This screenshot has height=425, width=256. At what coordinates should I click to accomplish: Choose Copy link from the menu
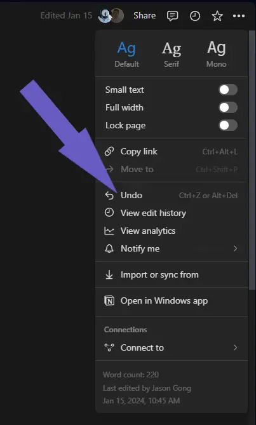tap(172, 151)
